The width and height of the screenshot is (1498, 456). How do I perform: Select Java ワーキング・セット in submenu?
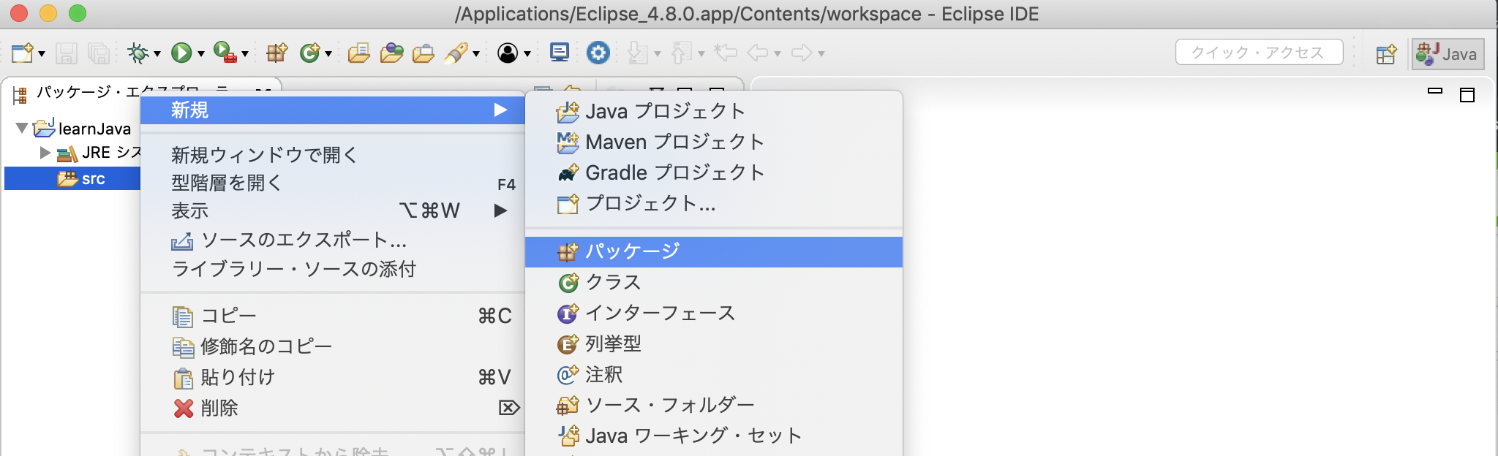pyautogui.click(x=714, y=436)
